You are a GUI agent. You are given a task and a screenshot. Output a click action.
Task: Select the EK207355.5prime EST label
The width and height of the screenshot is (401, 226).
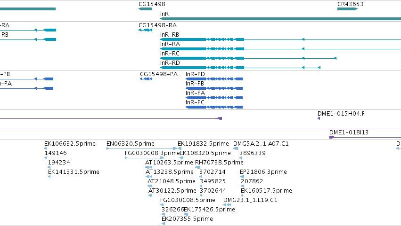[x=187, y=219]
